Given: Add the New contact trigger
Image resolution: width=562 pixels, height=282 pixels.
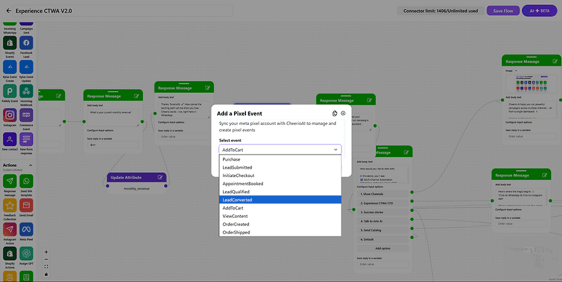Looking at the screenshot, I should pos(10,139).
